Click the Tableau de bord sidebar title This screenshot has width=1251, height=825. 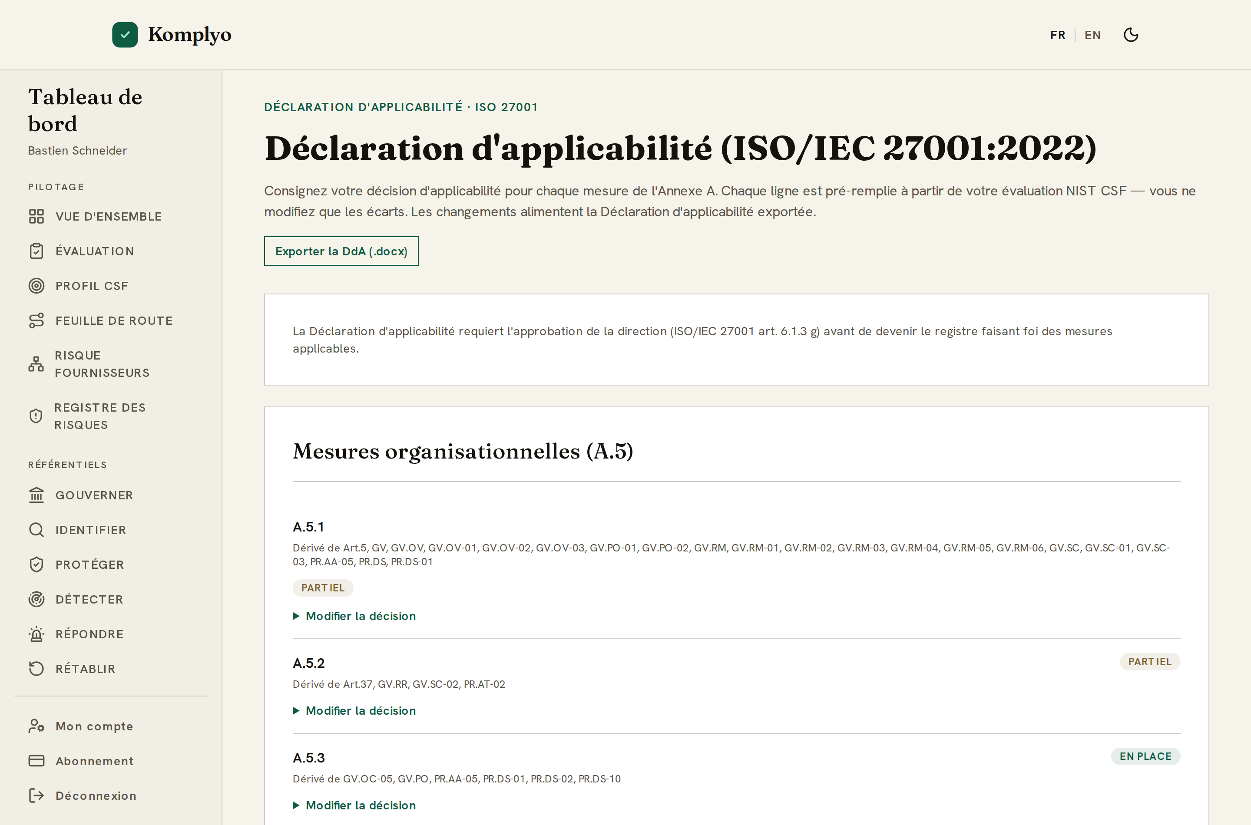pos(85,110)
